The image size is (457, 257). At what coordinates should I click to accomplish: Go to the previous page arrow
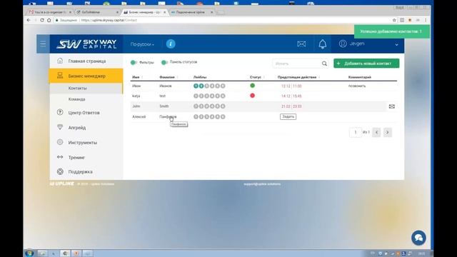(376, 132)
